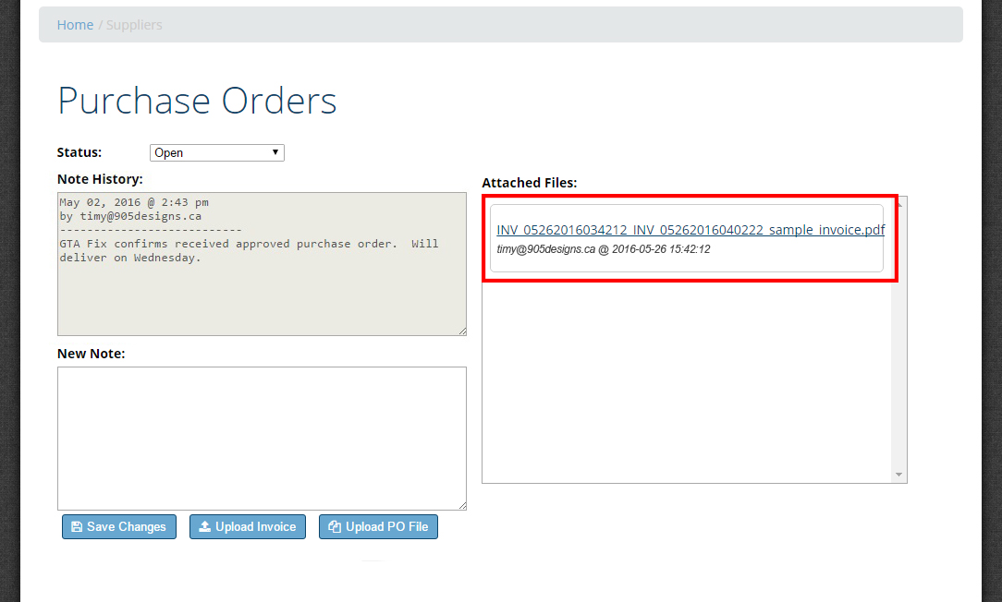
Task: Click the copy icon on Upload PO File
Action: 335,527
